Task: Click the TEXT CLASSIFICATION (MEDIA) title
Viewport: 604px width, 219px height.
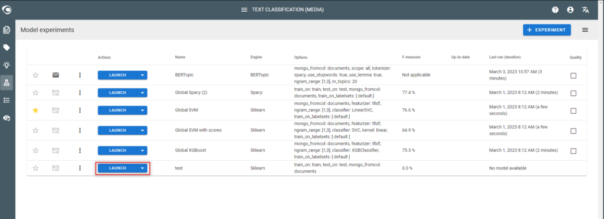Action: tap(288, 9)
